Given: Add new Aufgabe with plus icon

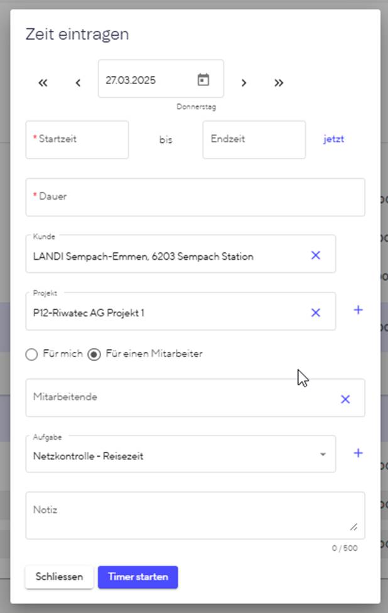Looking at the screenshot, I should pyautogui.click(x=358, y=453).
